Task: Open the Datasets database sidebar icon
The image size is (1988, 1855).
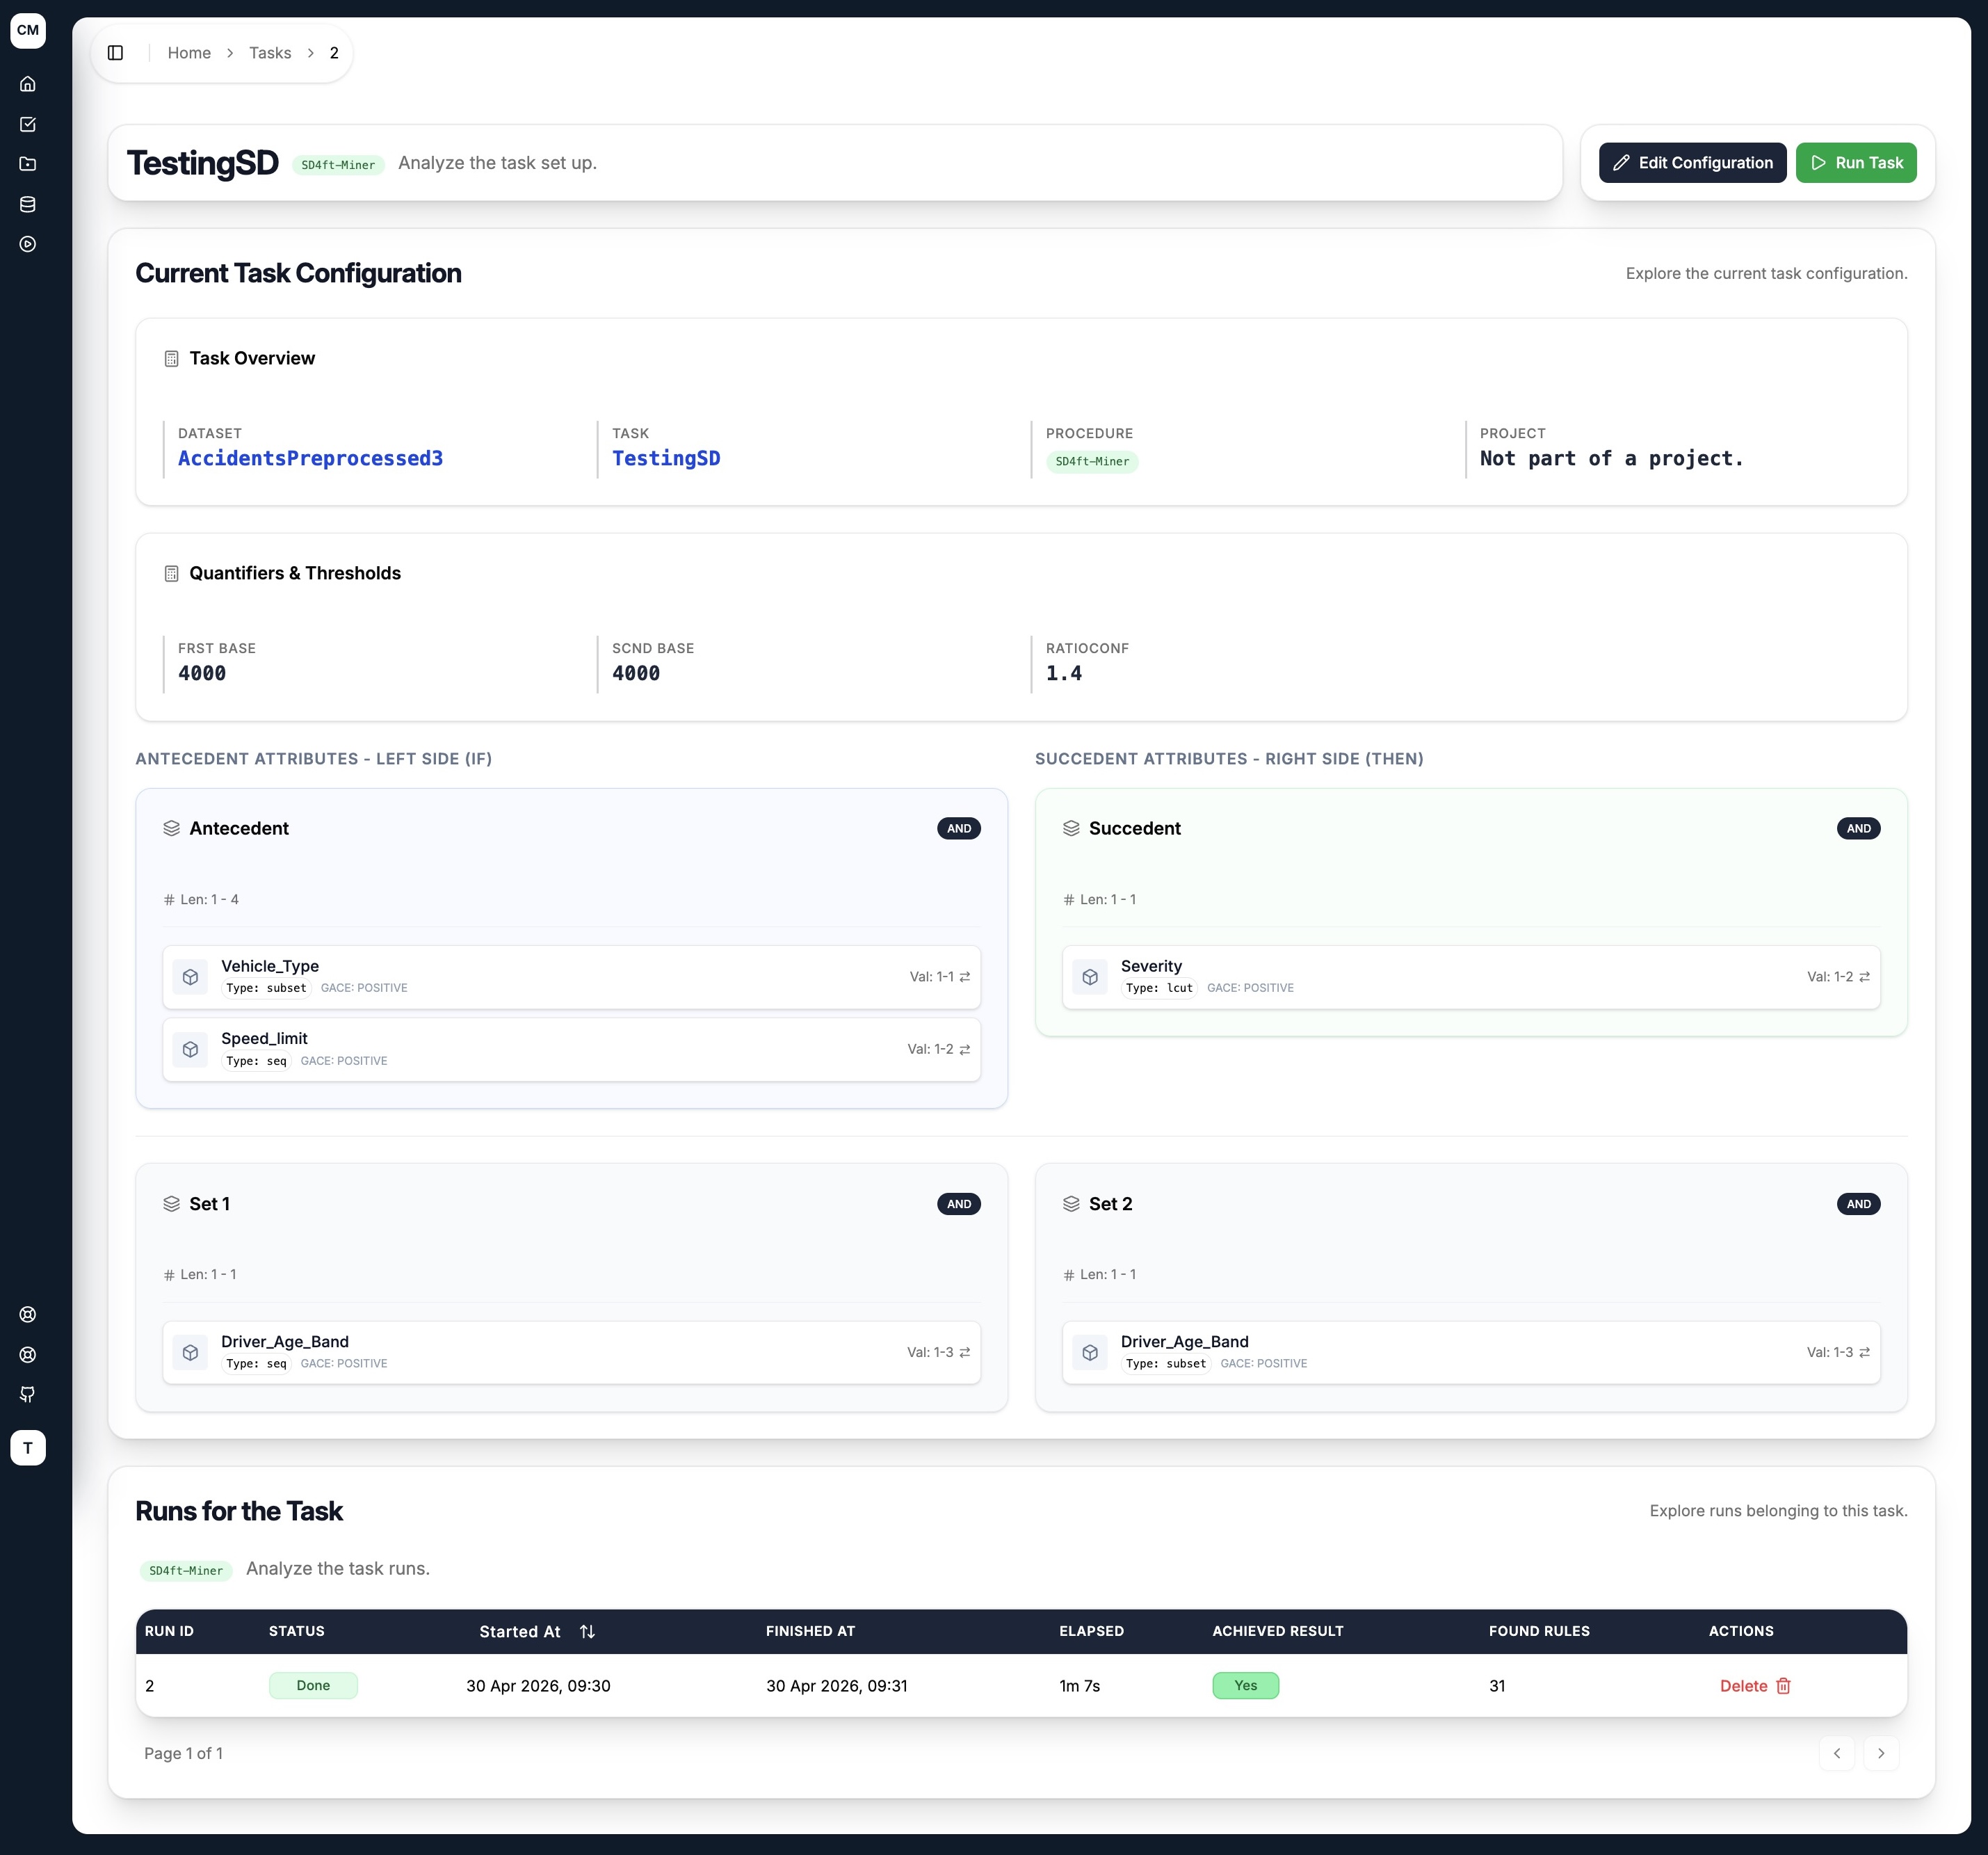Action: click(x=28, y=204)
